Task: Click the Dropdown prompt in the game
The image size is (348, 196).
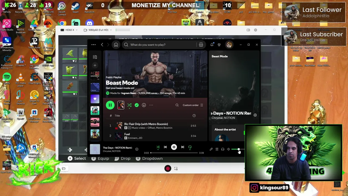Action: [149, 158]
